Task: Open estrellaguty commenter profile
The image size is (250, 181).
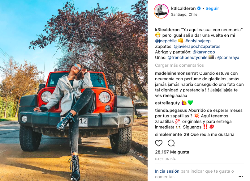Action: point(167,103)
